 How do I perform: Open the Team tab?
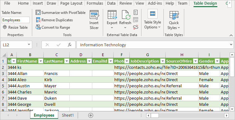click(182, 3)
